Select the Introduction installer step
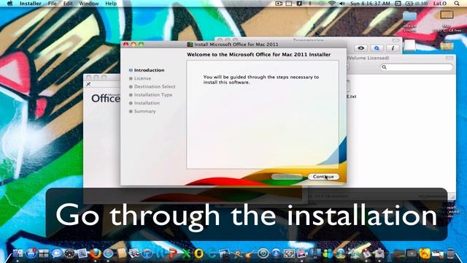Image resolution: width=467 pixels, height=263 pixels. click(x=147, y=70)
